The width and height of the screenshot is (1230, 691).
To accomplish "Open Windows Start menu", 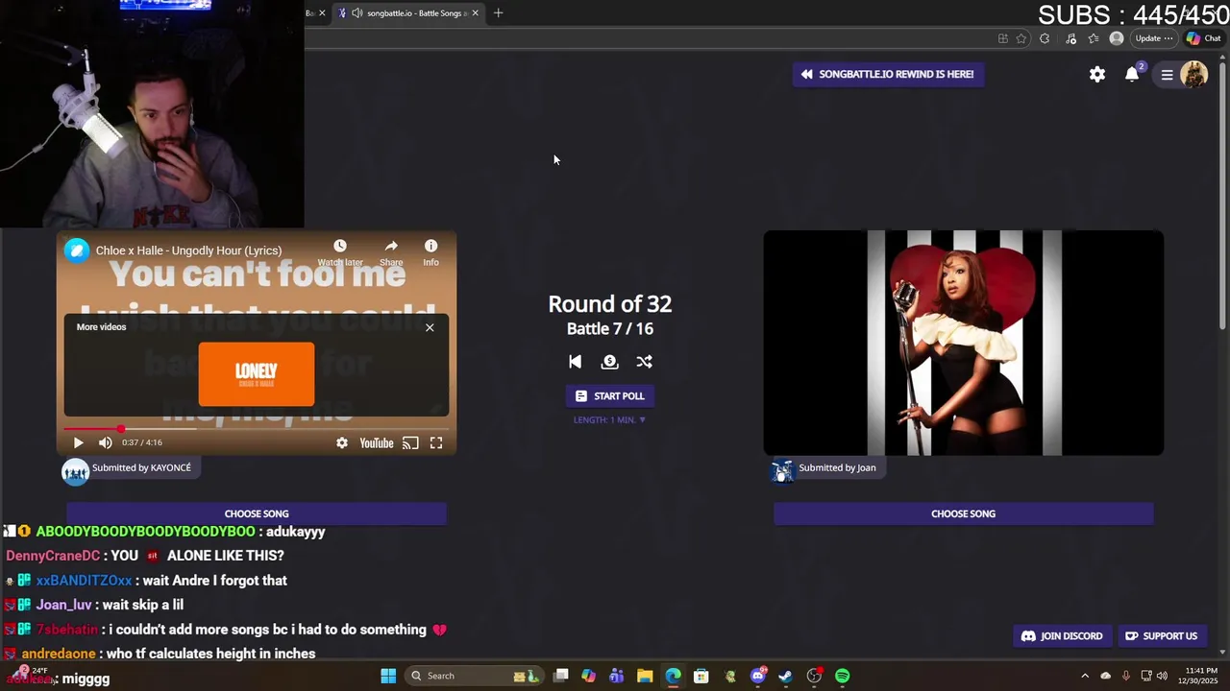I will [388, 676].
